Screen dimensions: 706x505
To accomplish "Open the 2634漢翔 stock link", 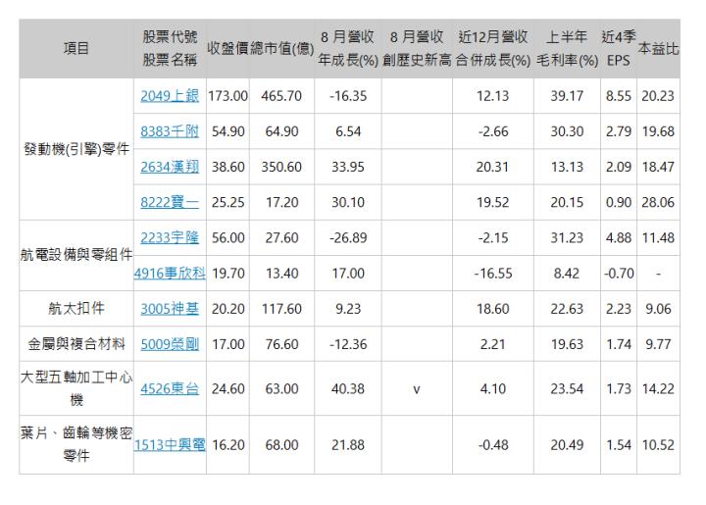I will point(170,167).
